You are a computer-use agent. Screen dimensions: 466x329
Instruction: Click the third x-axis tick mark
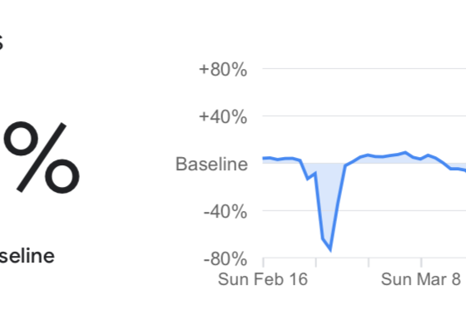pos(369,263)
